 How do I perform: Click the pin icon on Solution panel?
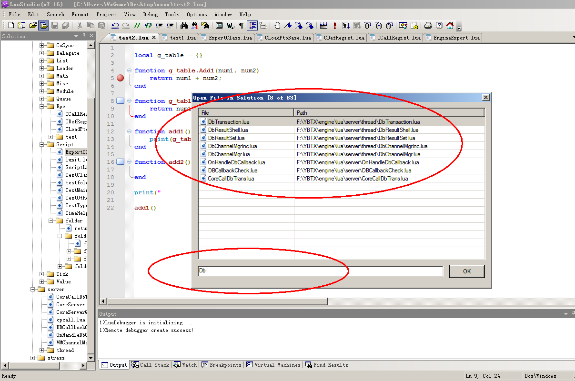tap(84, 36)
